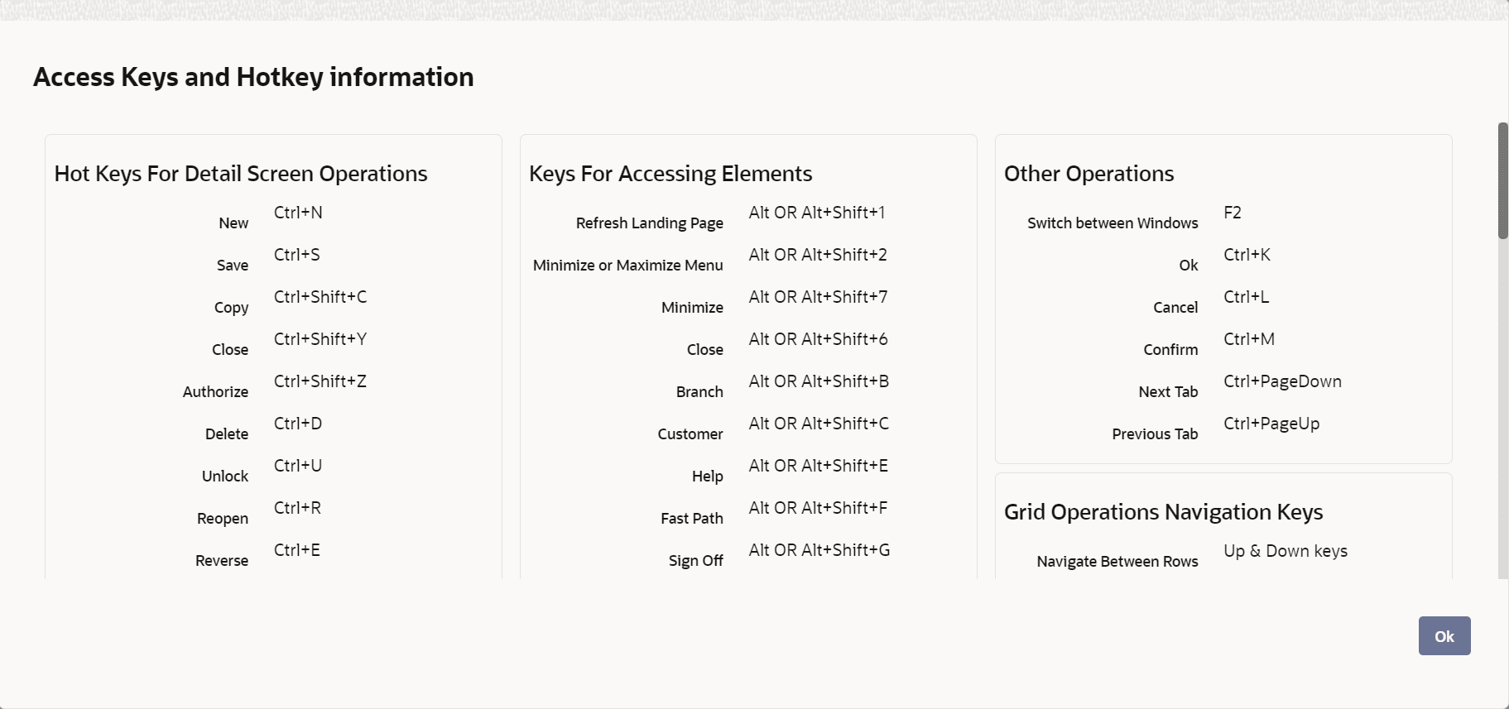Click the Keys For Accessing Elements heading
Image resolution: width=1509 pixels, height=709 pixels.
coord(670,174)
